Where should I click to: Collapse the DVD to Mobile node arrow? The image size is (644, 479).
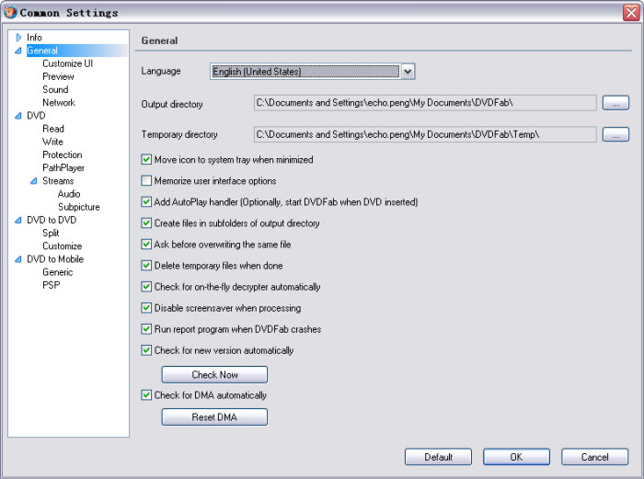(18, 259)
